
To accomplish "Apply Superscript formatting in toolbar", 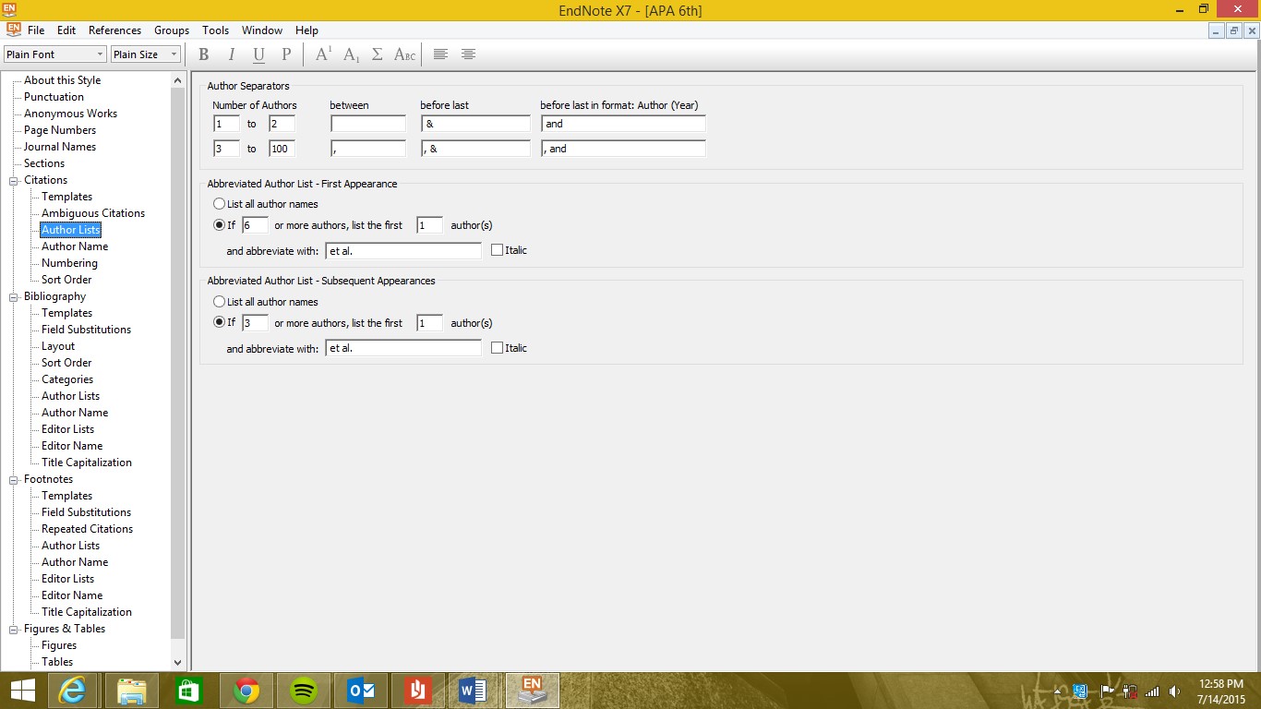I will (x=323, y=54).
